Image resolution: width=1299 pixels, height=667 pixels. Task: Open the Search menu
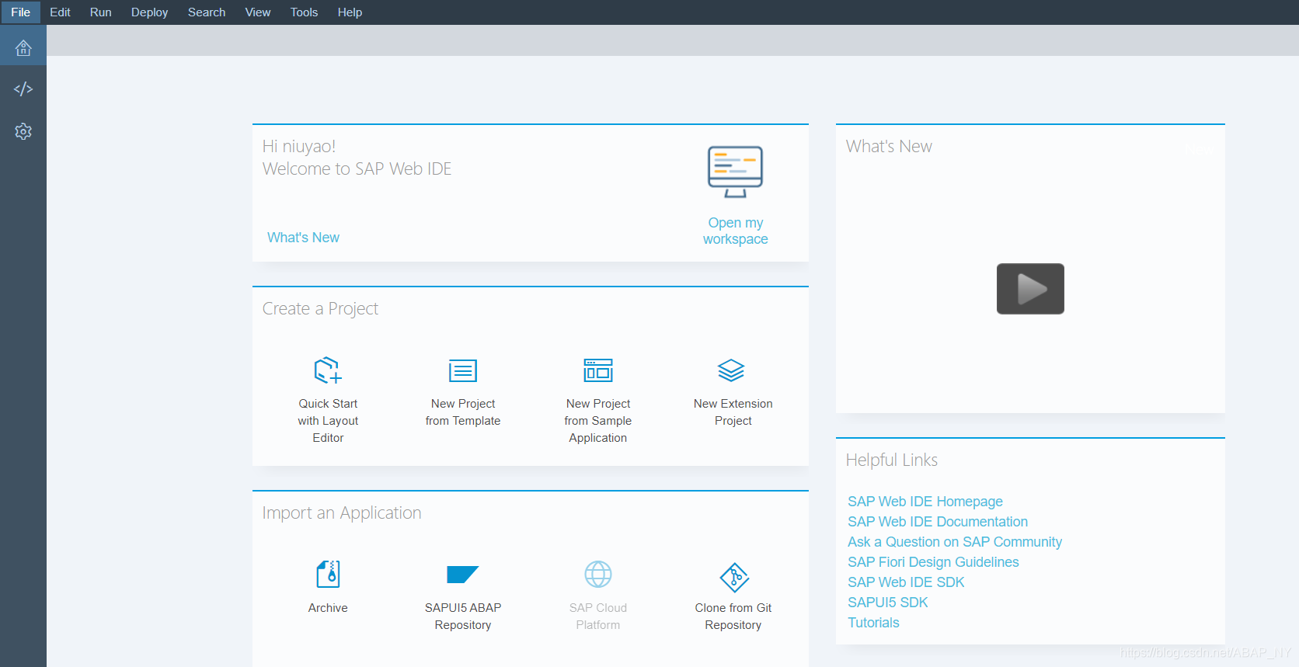tap(207, 12)
